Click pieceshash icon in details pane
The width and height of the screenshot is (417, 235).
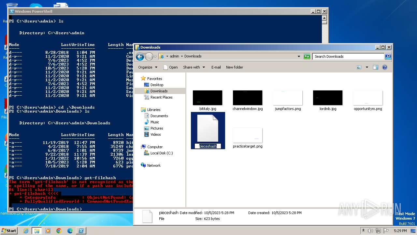point(147,216)
